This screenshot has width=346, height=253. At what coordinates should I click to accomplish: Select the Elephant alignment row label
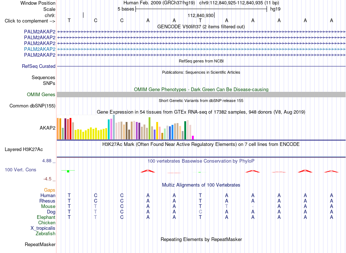point(46,217)
